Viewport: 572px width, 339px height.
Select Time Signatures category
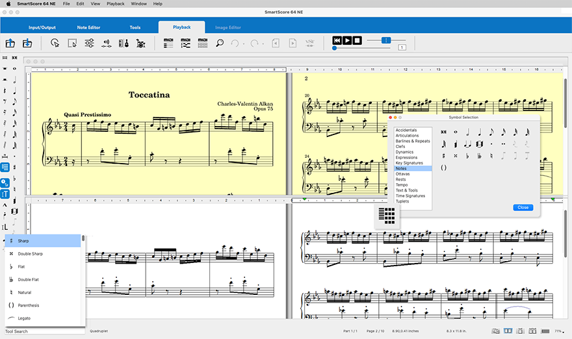pos(410,195)
